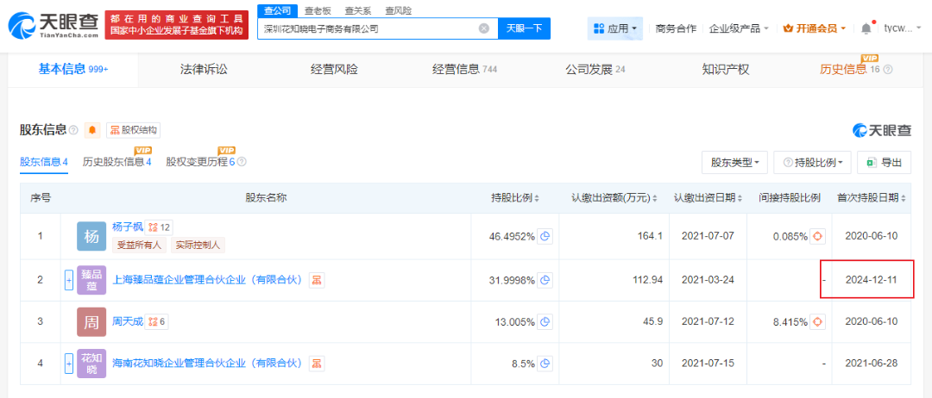Switch to 基本信息 tab

[x=73, y=70]
